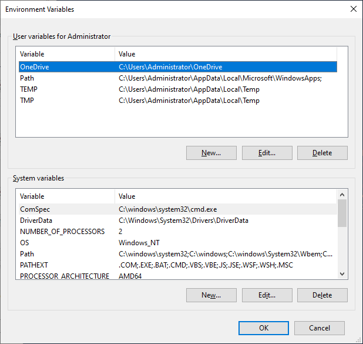Image resolution: width=363 pixels, height=344 pixels.
Task: Select the system Path variable row
Action: (178, 254)
